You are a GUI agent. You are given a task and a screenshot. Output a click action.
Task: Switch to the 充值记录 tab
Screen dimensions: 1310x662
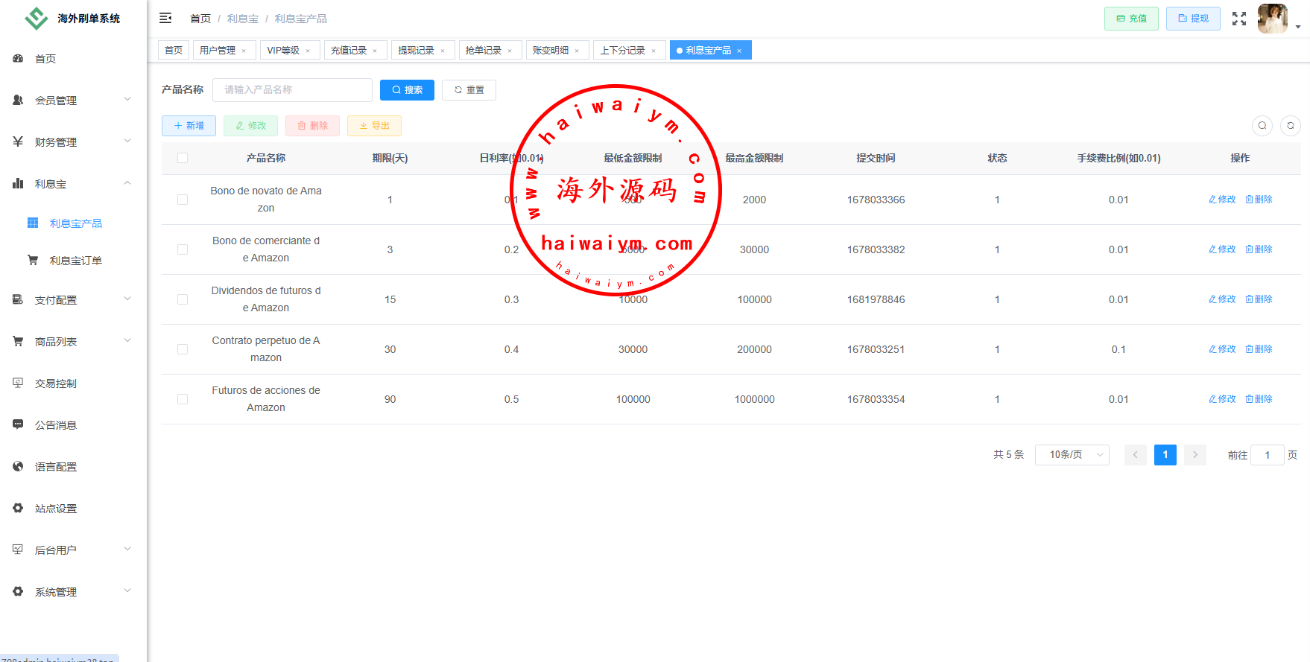coord(349,51)
